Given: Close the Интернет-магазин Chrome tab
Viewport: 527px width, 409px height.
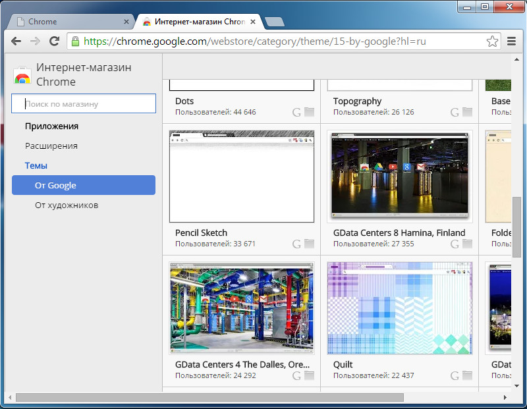Looking at the screenshot, I should pos(253,22).
